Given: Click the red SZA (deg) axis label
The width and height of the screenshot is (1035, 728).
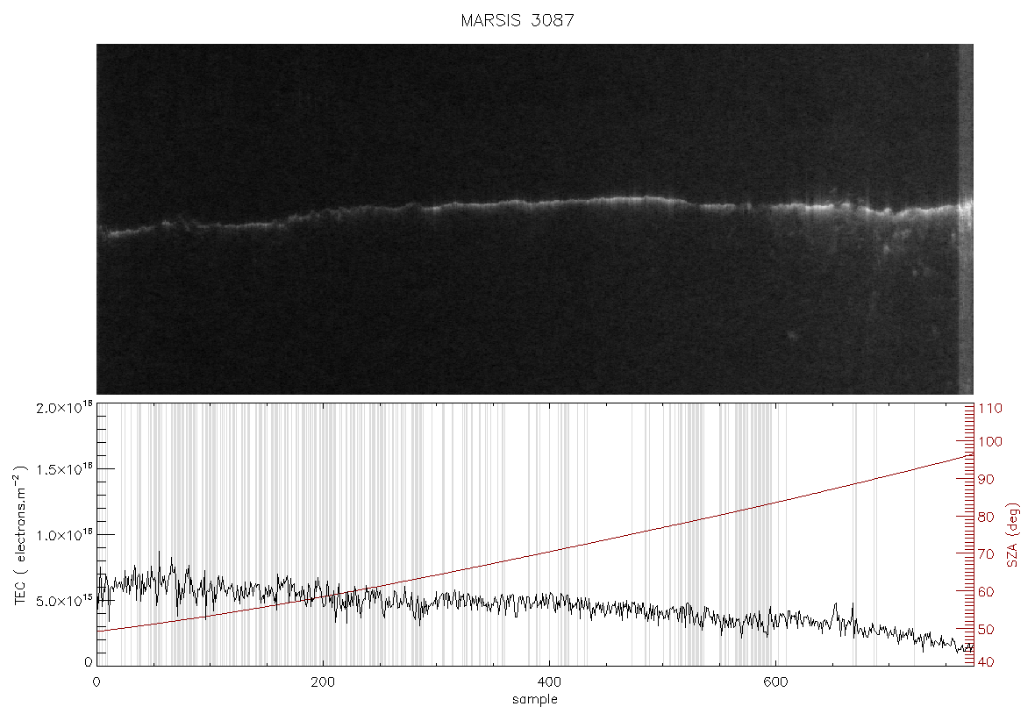Looking at the screenshot, I should (1013, 535).
